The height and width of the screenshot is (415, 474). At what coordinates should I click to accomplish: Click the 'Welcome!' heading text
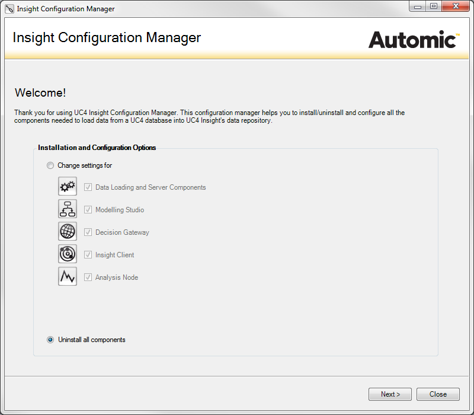coord(40,93)
